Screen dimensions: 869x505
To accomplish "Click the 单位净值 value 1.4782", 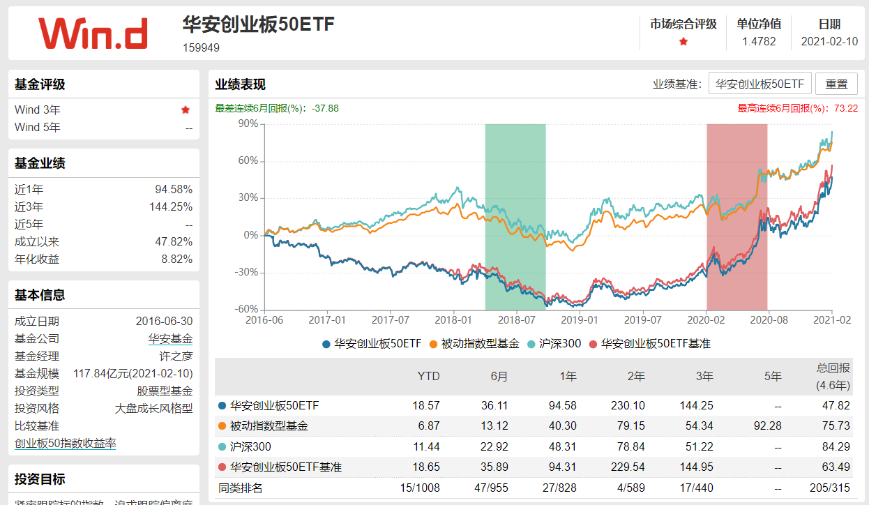I will pos(760,42).
